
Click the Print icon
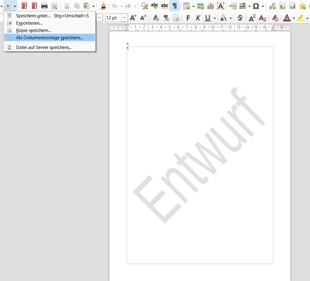[x=44, y=6]
